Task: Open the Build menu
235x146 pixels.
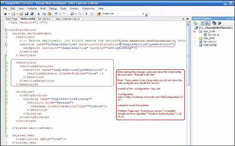Action: pos(43,8)
